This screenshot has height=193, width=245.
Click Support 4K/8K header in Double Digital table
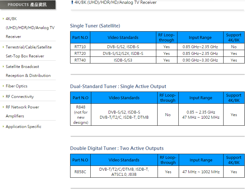234,160
